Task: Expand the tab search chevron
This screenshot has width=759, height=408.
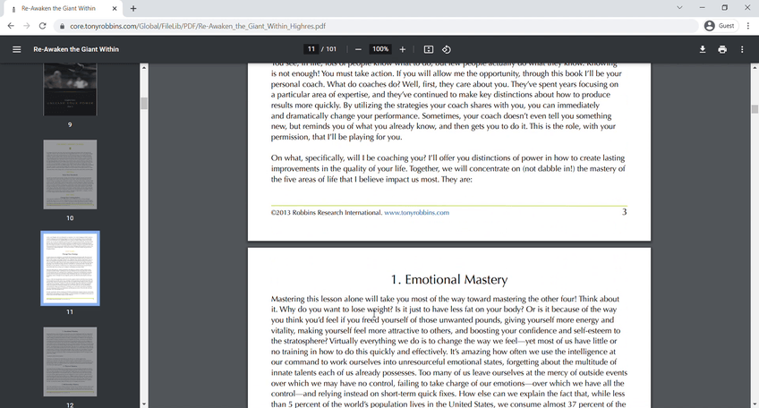Action: (x=681, y=8)
